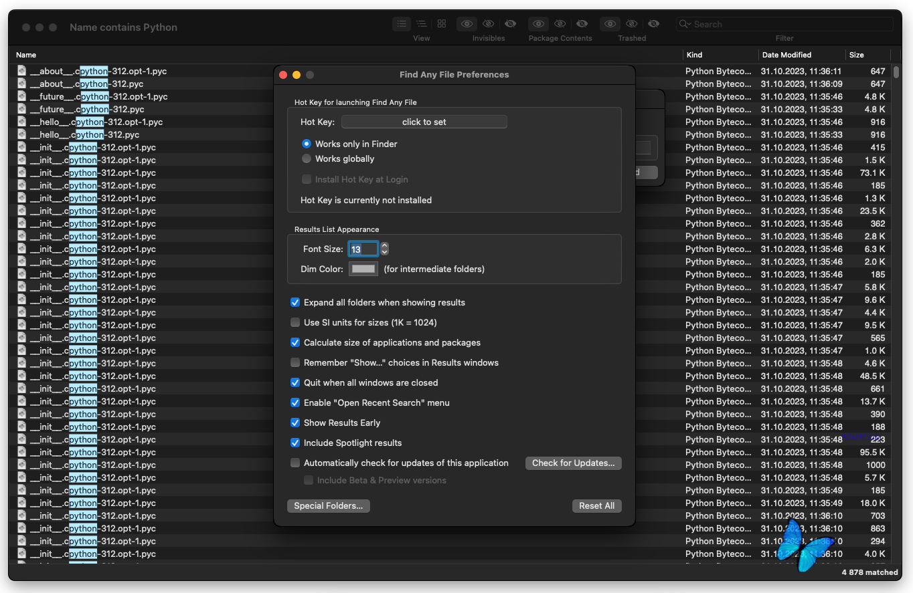This screenshot has width=913, height=593.
Task: Uncheck "Expand all folders when showing results"
Action: point(295,302)
